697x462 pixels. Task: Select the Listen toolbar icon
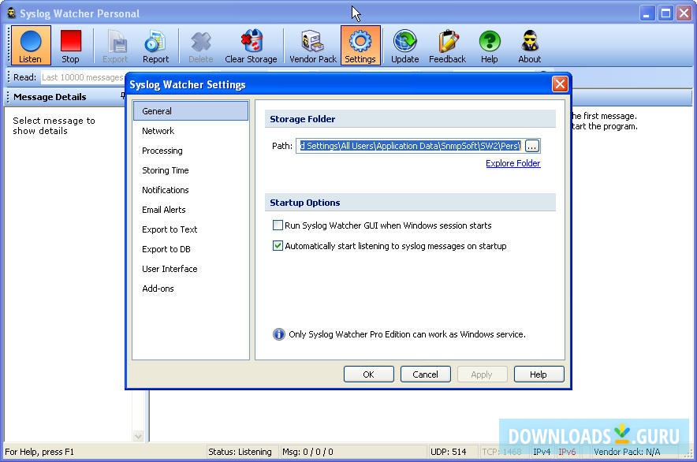click(30, 45)
